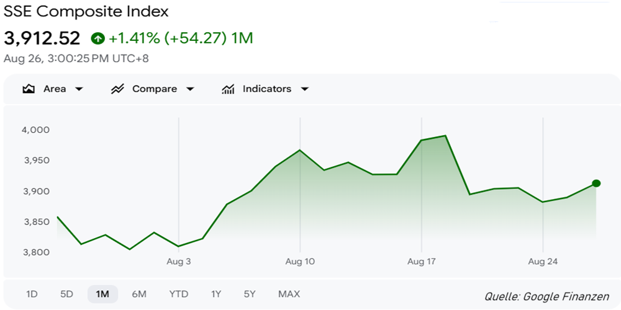
Task: Click the Aug 3 date label
Action: [179, 262]
